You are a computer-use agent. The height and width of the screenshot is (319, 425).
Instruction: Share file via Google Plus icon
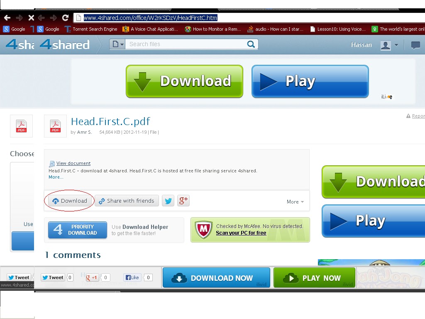tap(183, 201)
